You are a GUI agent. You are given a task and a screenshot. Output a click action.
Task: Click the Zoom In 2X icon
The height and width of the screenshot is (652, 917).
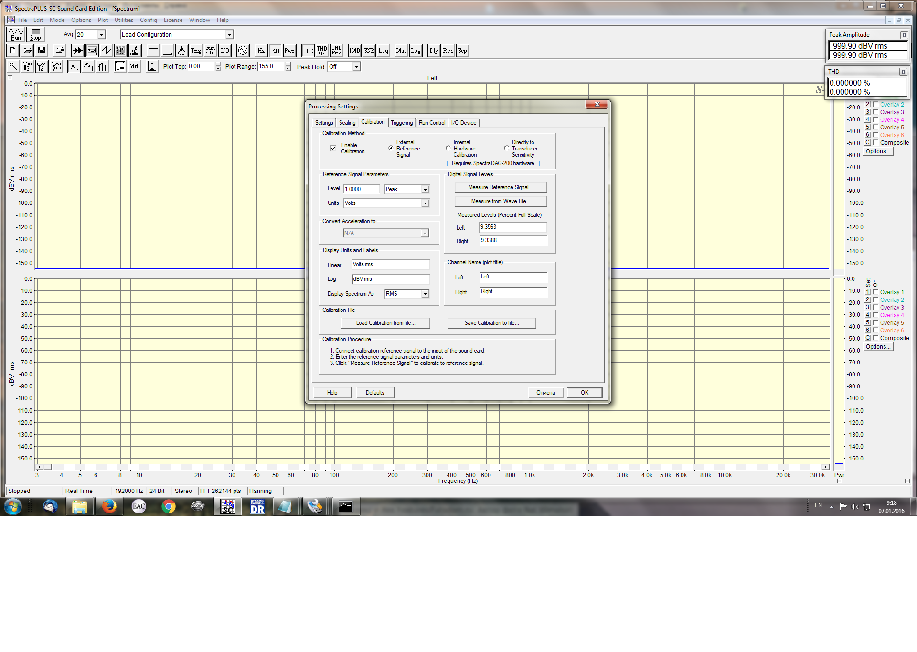point(27,66)
